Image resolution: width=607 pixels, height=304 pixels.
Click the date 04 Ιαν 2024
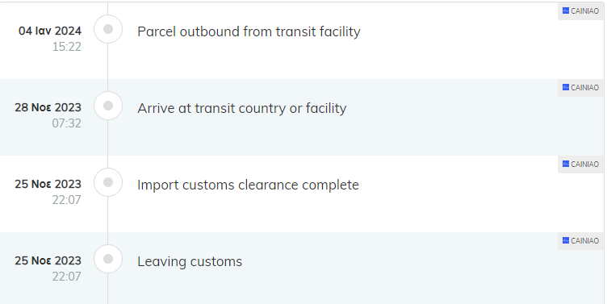coord(50,31)
